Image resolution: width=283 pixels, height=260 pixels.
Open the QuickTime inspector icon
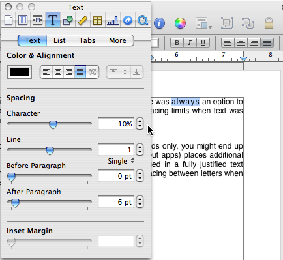(143, 20)
